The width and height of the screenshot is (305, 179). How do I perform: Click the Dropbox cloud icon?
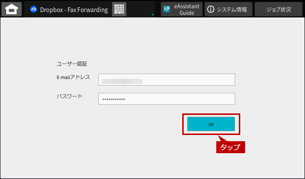(34, 9)
